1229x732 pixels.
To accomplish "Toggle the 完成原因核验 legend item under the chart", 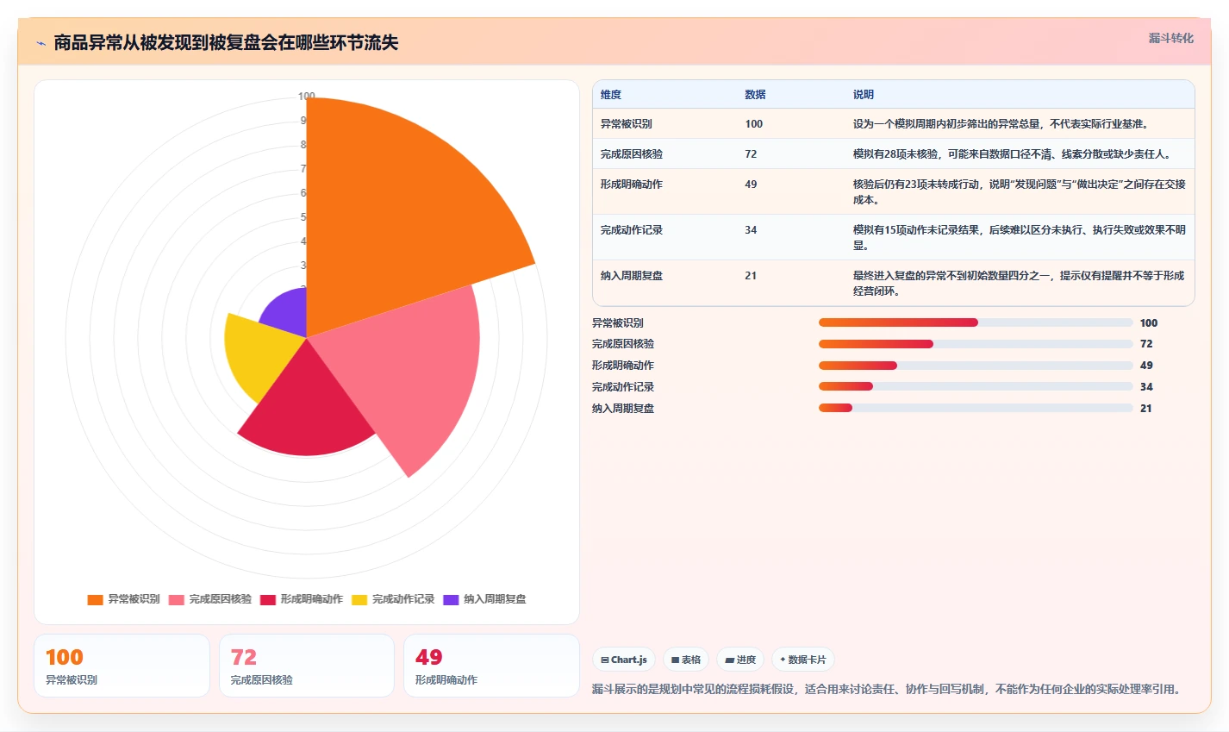I will click(210, 599).
